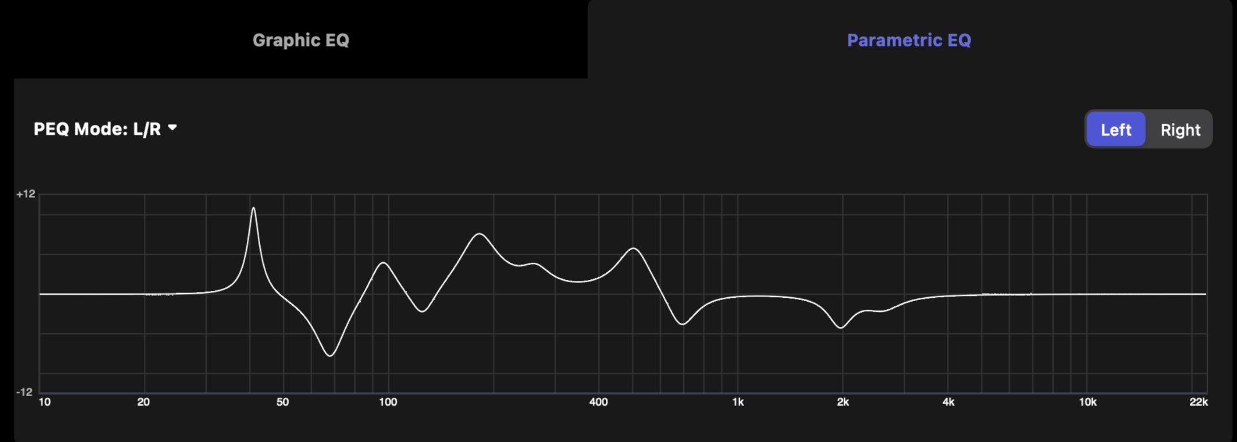This screenshot has width=1237, height=442.
Task: Click the 50 frequency axis label
Action: [283, 402]
